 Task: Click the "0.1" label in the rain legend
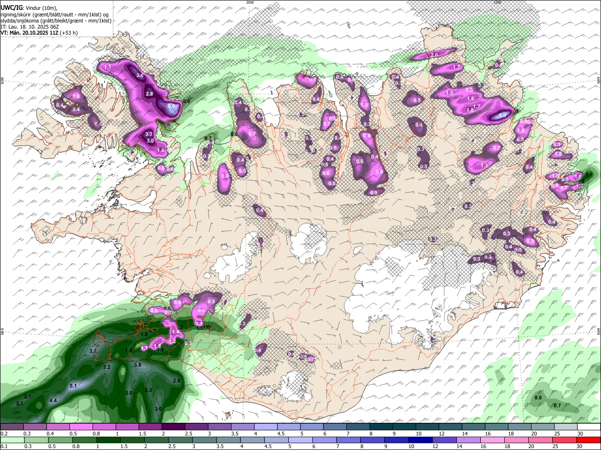click(x=4, y=446)
